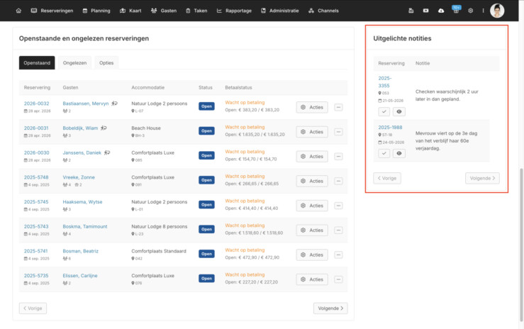Switch to the Ongelezen tab
The width and height of the screenshot is (524, 329).
75,63
